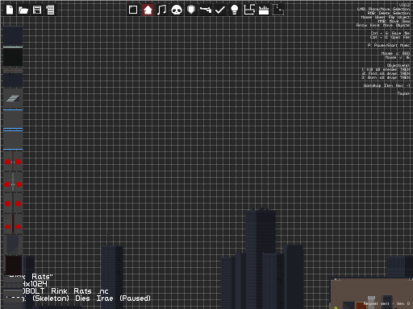The image size is (413, 309).
Task: Open the level properties list icon
Action: [50, 10]
